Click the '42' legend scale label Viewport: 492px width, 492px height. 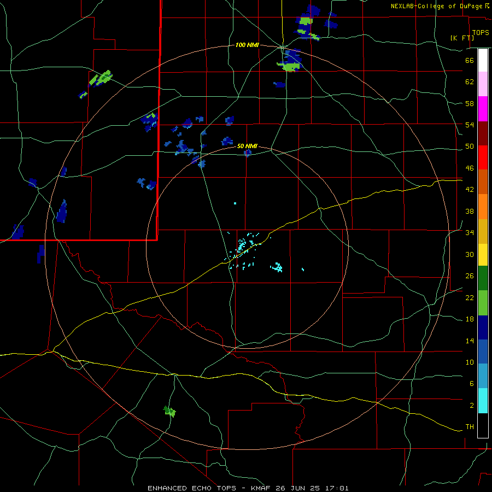click(x=470, y=190)
